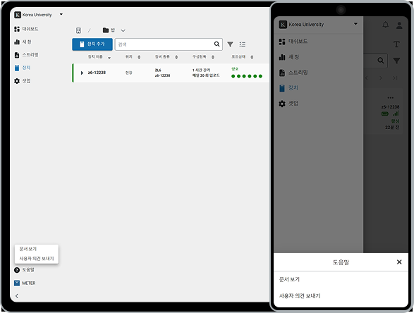Click the building icon in the breadcrumb

pos(78,30)
